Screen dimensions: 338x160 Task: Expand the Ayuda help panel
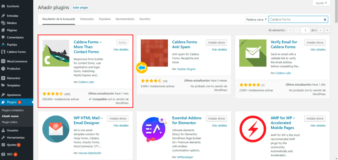coord(321,3)
